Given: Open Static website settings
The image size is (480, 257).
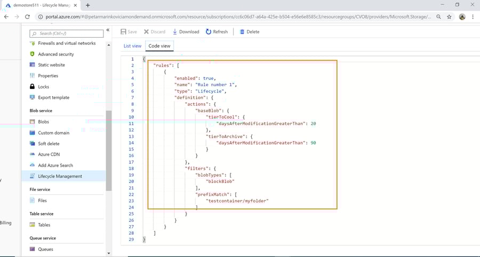Looking at the screenshot, I should pyautogui.click(x=51, y=65).
